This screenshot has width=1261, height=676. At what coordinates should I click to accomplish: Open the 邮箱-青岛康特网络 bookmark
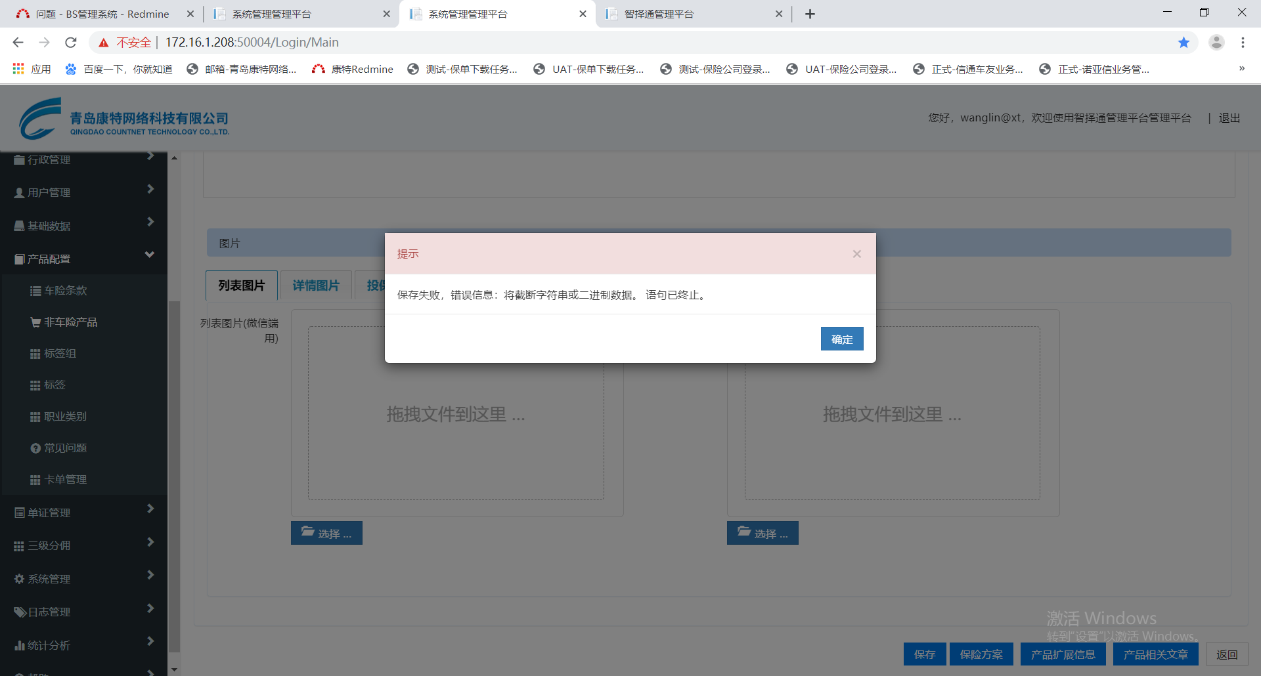242,69
